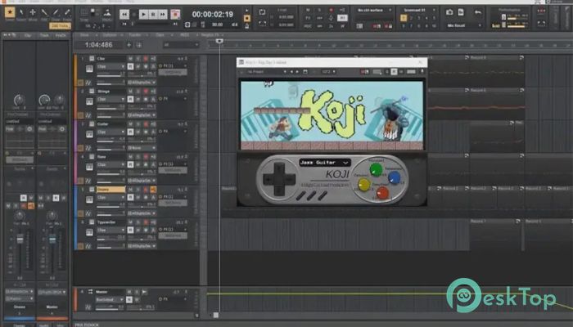Click the red button on the Koji controller

coord(382,193)
